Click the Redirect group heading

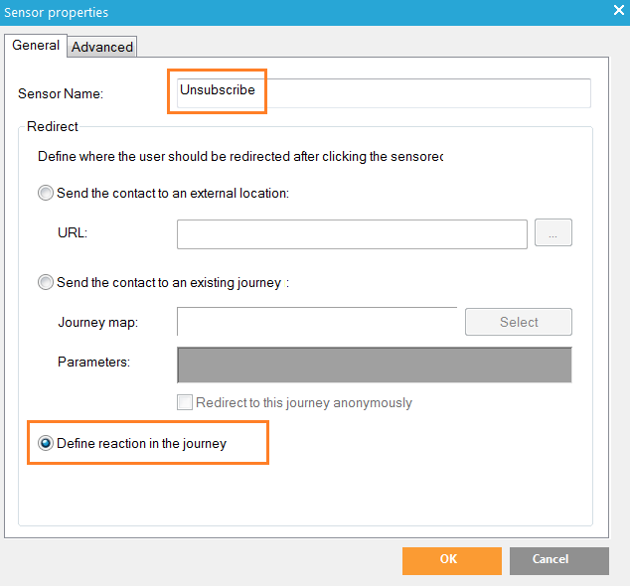coord(53,126)
